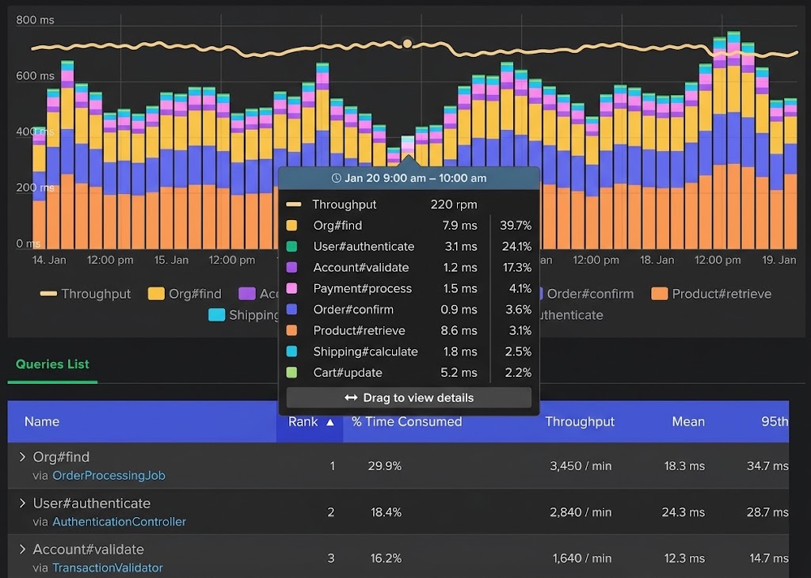
Task: Click Product#retrieve orange swatch in tooltip
Action: click(x=291, y=330)
